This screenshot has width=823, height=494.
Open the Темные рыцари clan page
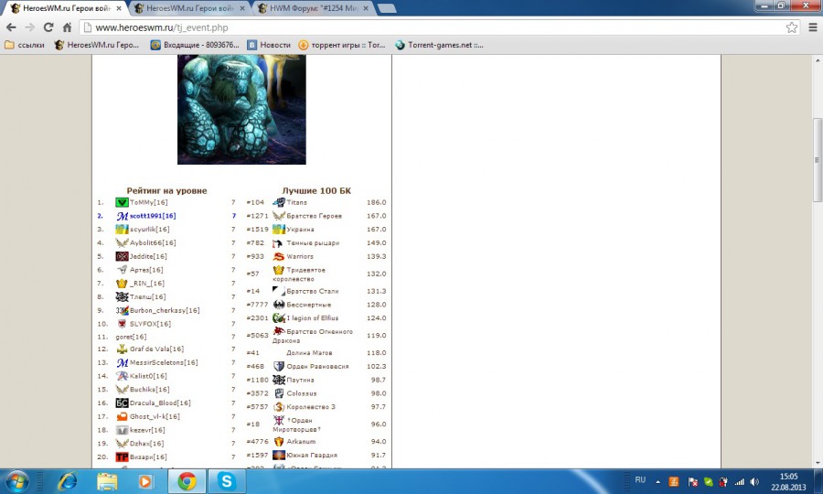pos(313,243)
